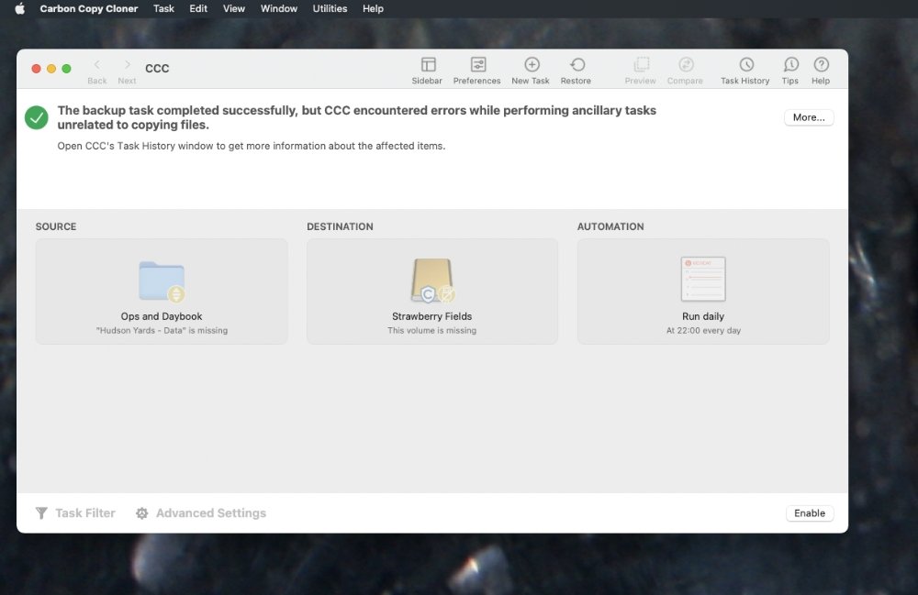Click the Compare toolbar icon
The height and width of the screenshot is (595, 918).
click(x=686, y=64)
